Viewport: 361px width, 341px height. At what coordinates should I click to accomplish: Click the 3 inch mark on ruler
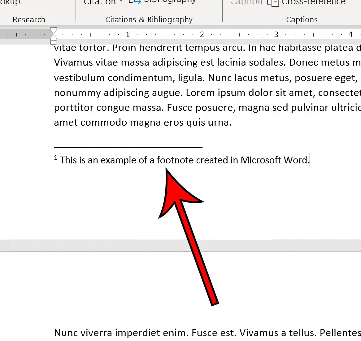click(276, 35)
